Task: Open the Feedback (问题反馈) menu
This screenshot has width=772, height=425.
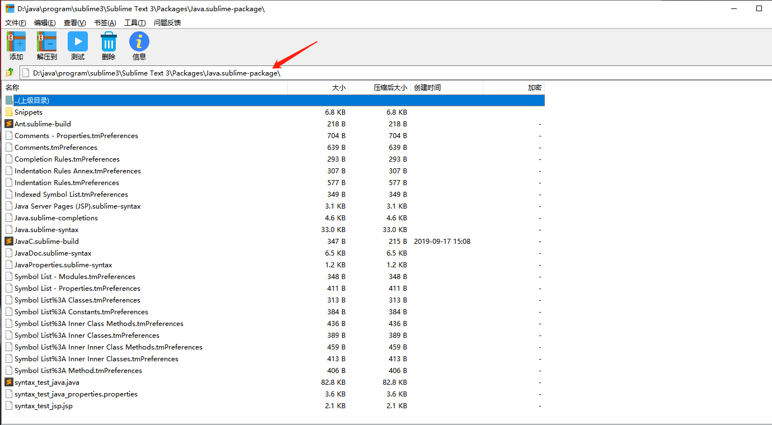Action: click(x=167, y=23)
